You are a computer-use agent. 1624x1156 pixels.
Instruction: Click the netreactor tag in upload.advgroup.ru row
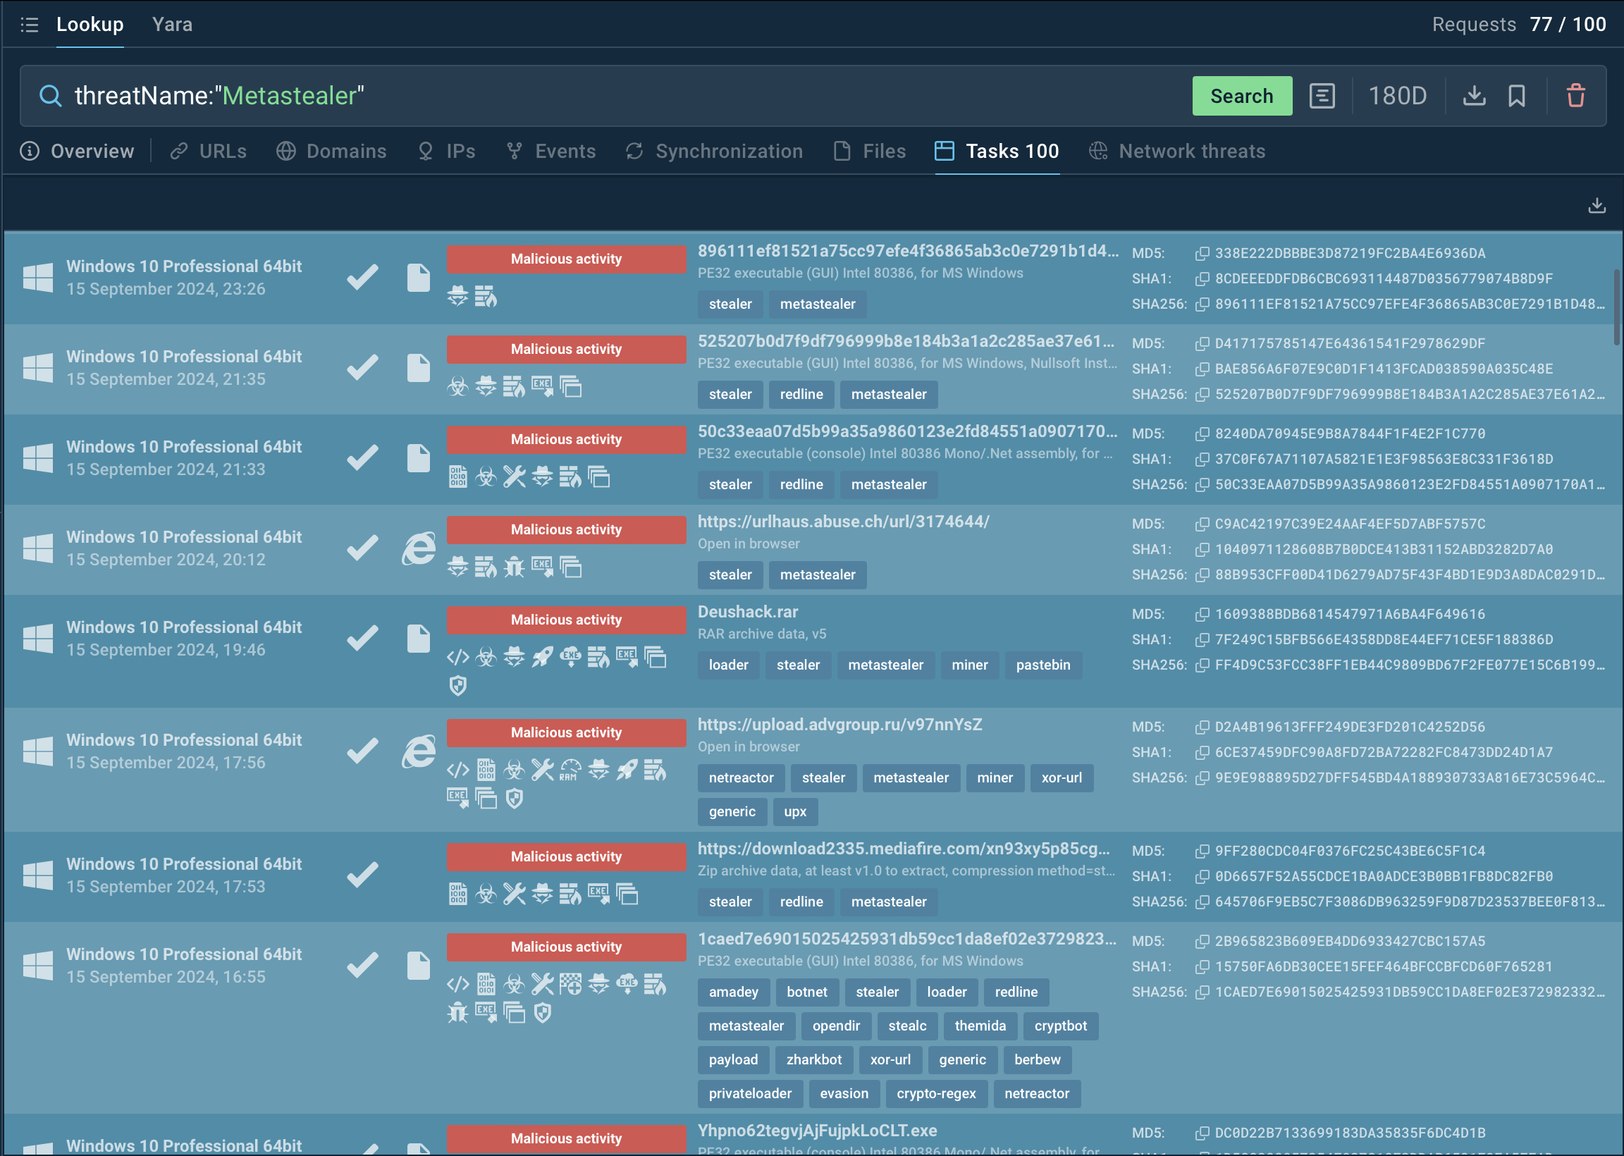pyautogui.click(x=740, y=778)
